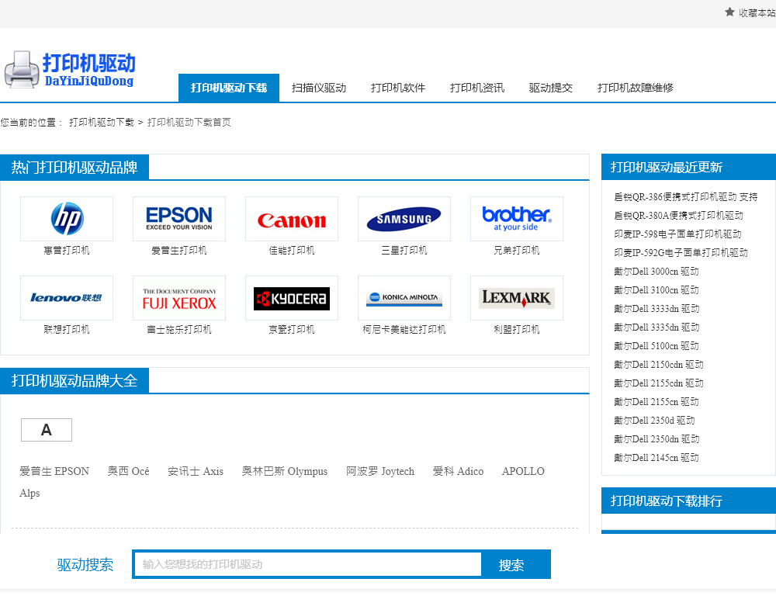Open the Brother printer logo
Viewport: 776px width, 596px height.
(517, 219)
